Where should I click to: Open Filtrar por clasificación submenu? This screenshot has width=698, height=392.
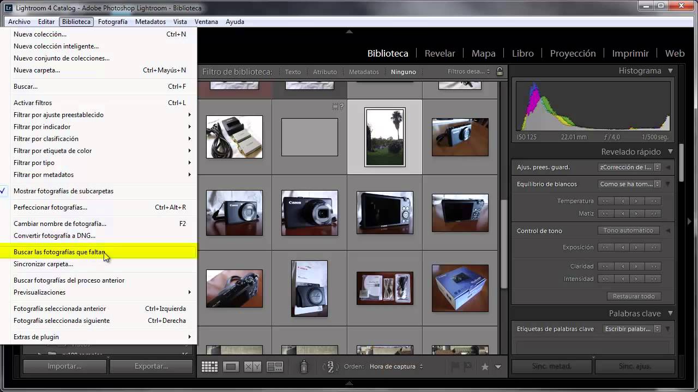pyautogui.click(x=98, y=139)
